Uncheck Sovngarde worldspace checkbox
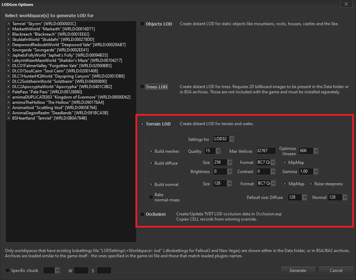 pyautogui.click(x=8, y=50)
